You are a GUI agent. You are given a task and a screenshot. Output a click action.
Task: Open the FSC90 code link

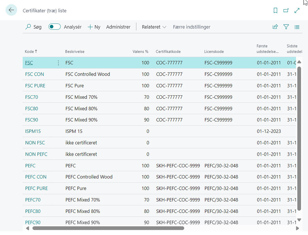[32, 120]
